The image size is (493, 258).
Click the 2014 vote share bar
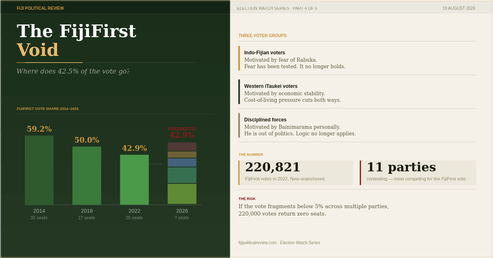pos(39,170)
